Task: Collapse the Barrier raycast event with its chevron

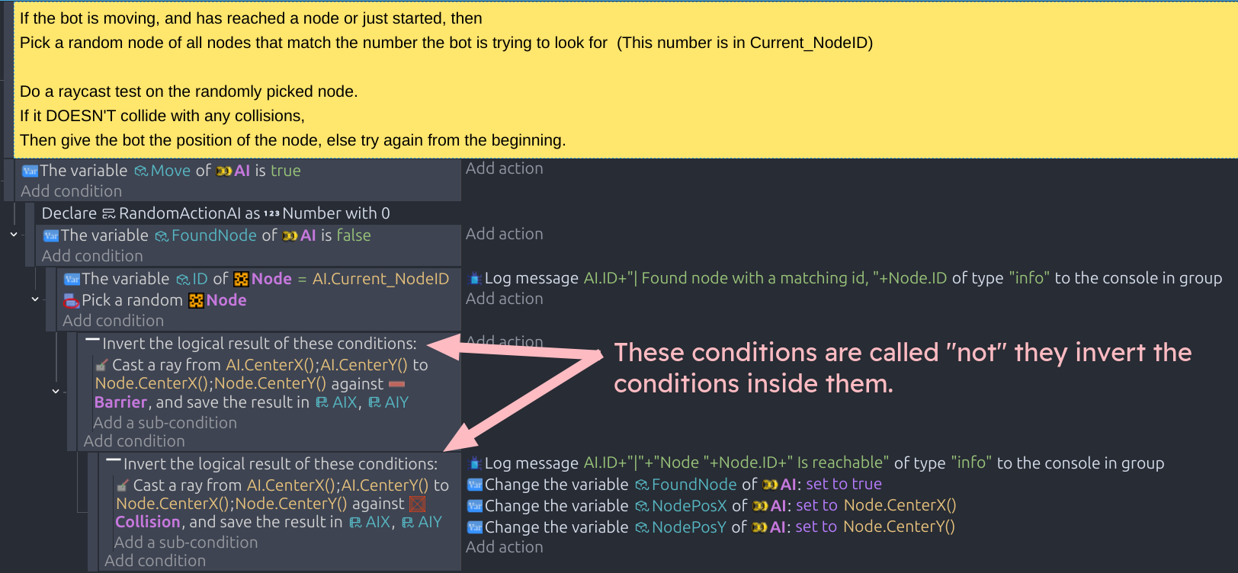Action: (x=56, y=391)
